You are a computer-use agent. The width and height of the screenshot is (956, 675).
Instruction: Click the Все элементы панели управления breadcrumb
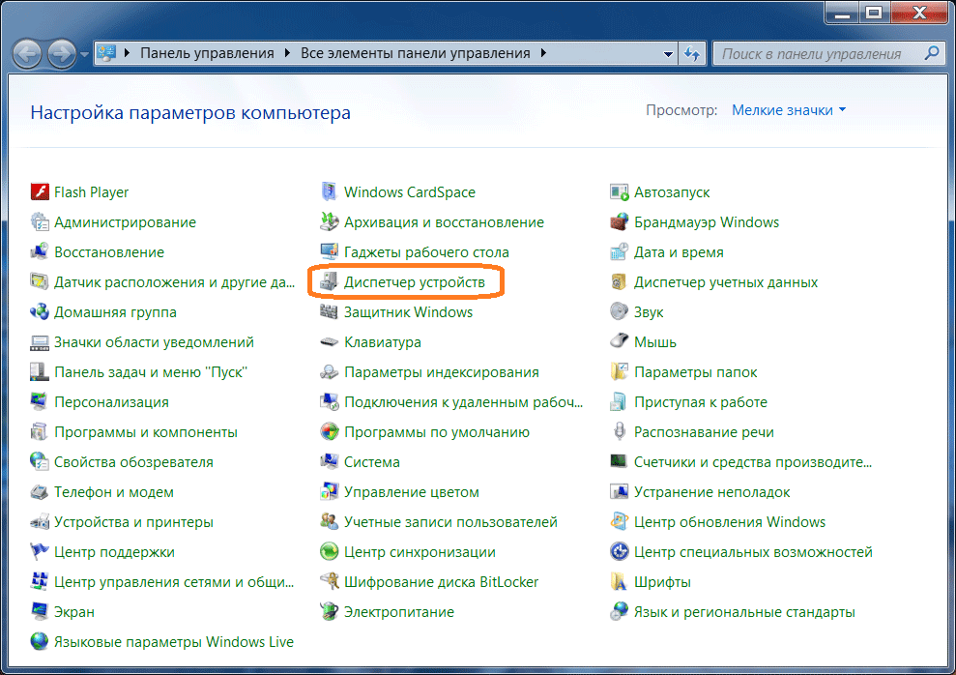[x=416, y=53]
